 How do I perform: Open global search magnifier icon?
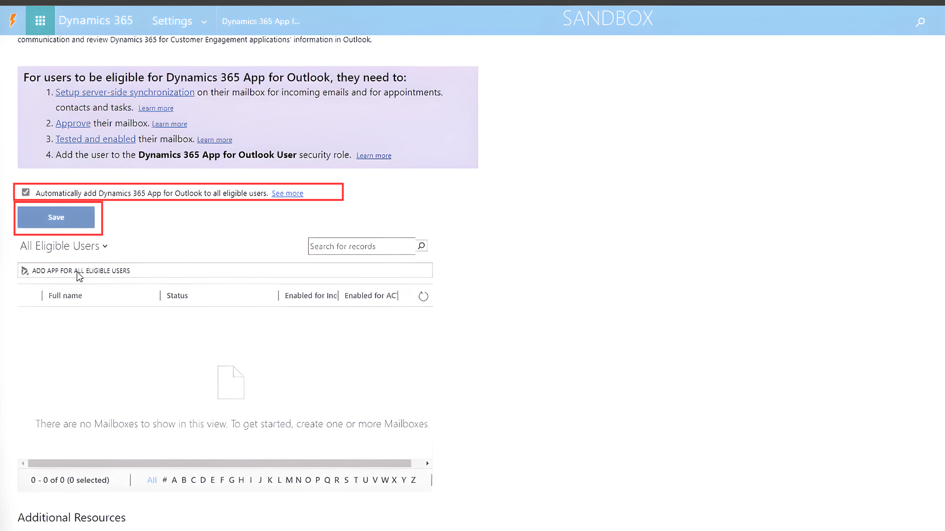point(920,22)
